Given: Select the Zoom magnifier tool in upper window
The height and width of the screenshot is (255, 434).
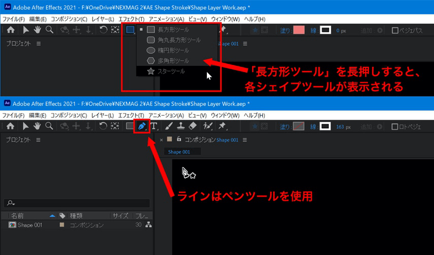Looking at the screenshot, I should pos(50,30).
